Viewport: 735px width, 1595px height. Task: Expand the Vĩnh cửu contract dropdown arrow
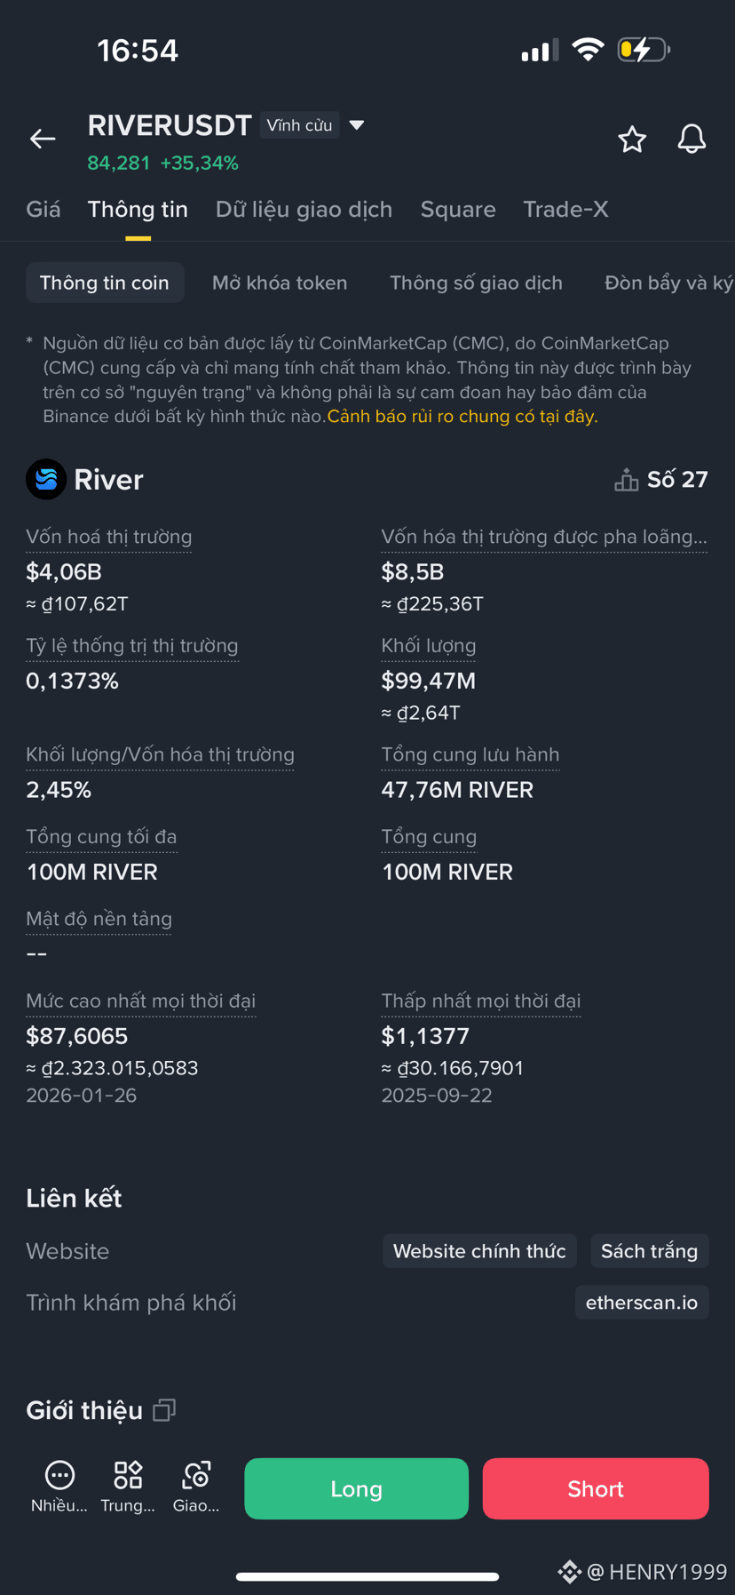tap(357, 125)
